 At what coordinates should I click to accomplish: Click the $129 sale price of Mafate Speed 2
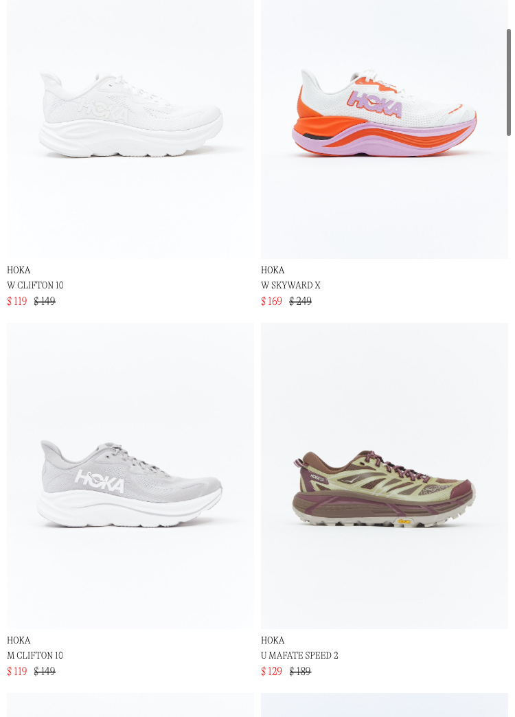(x=271, y=671)
